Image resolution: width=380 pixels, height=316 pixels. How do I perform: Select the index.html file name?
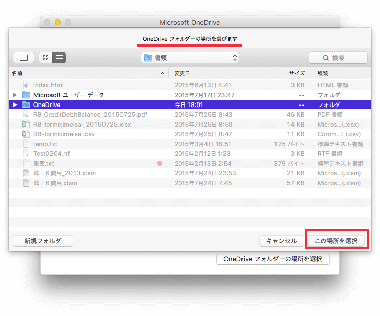pyautogui.click(x=48, y=85)
